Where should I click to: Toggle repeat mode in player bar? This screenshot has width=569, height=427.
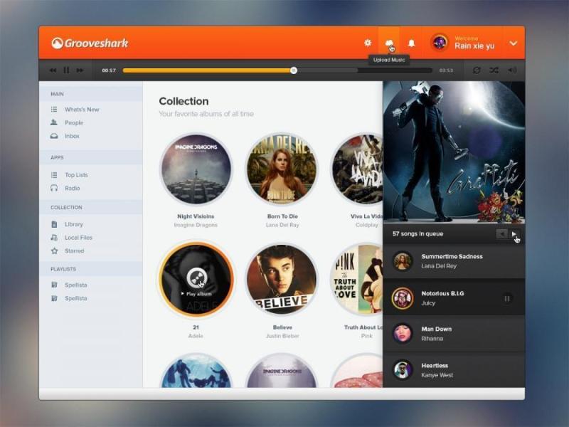point(477,70)
